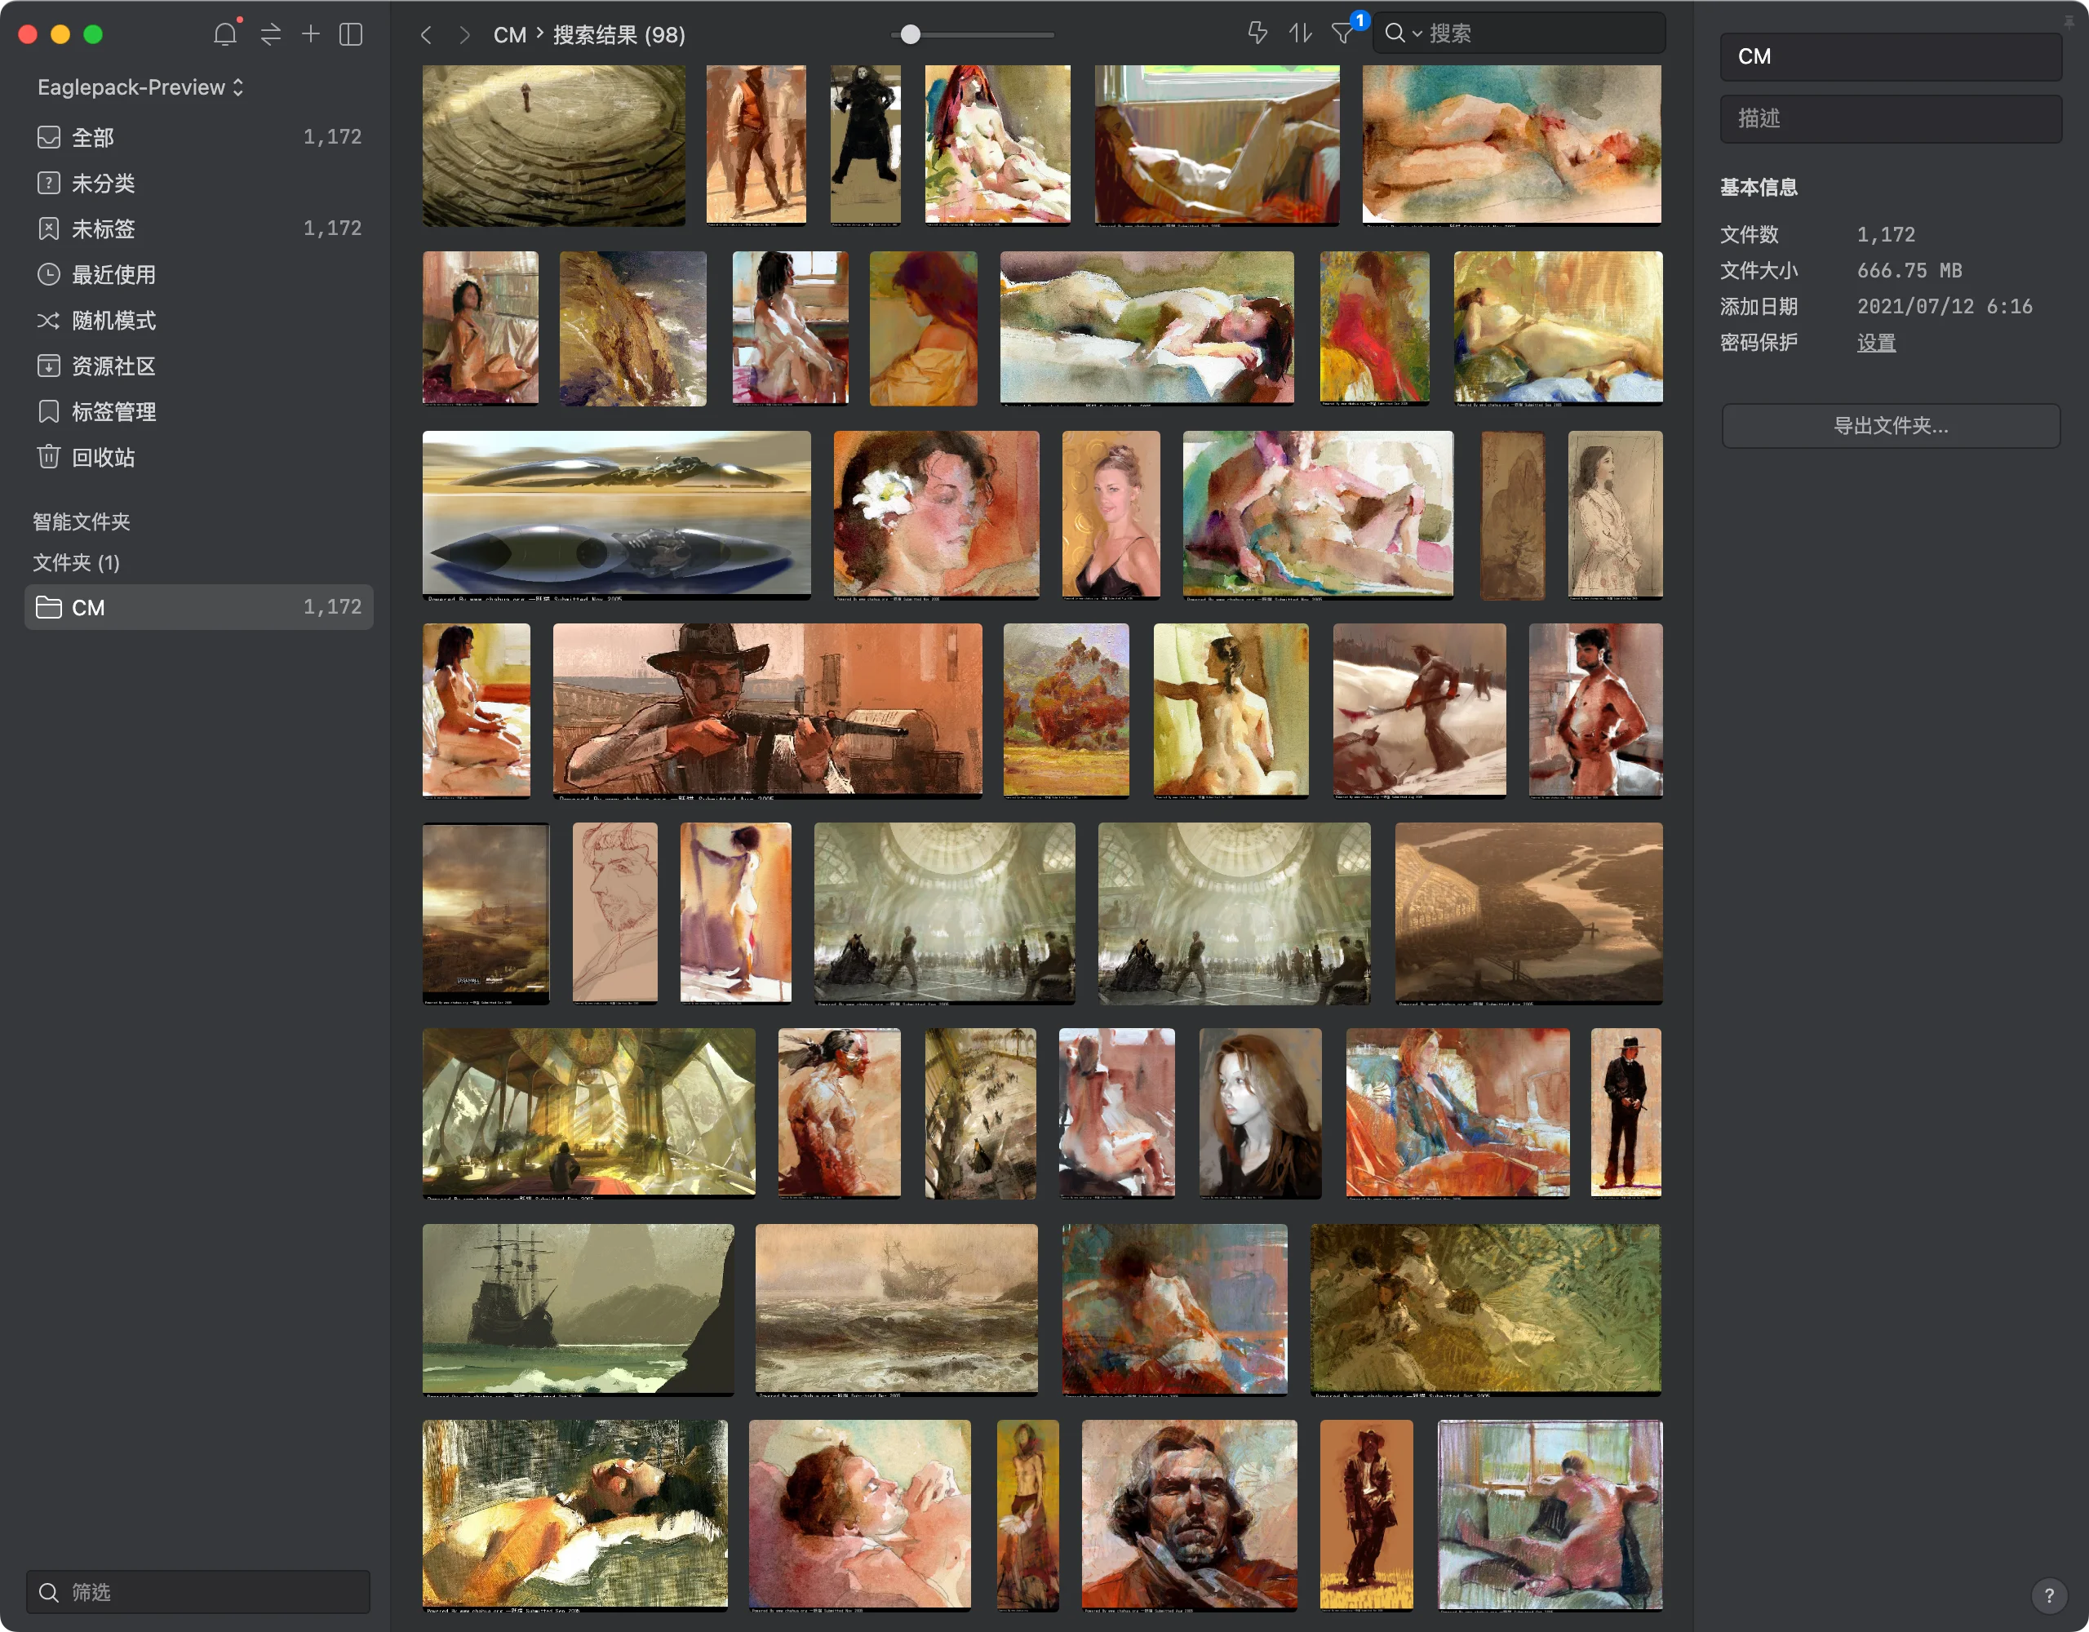Screen dimensions: 2089x1632
Task: Click the 基本信息 section heading
Action: pos(1758,187)
